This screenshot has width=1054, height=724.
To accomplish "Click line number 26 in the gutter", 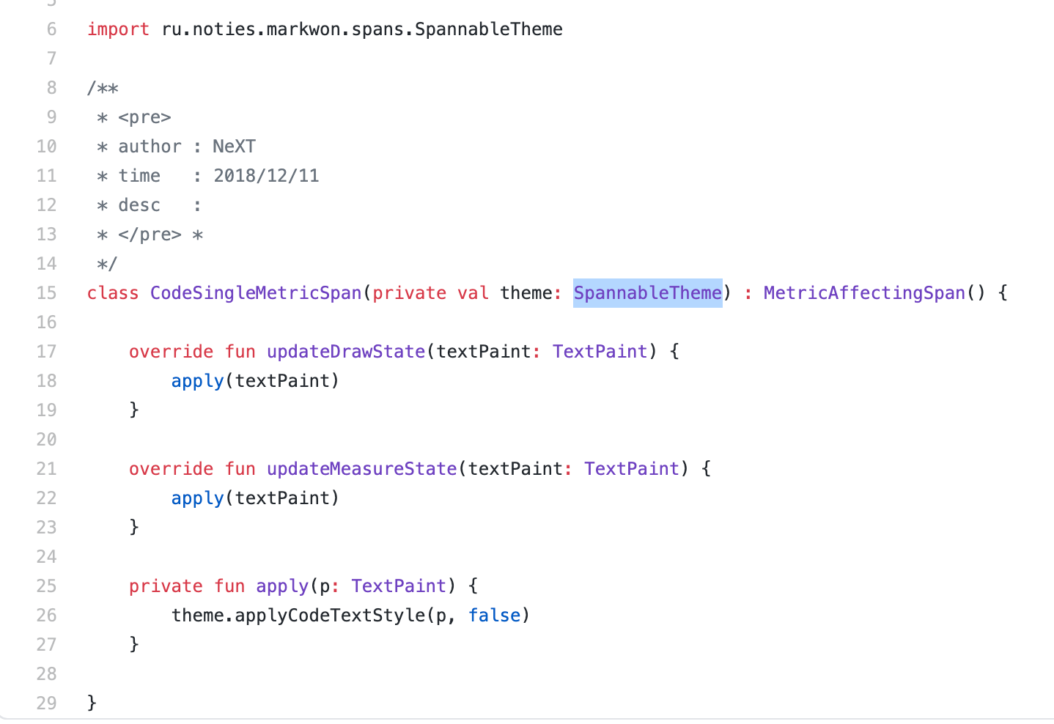I will pos(46,615).
